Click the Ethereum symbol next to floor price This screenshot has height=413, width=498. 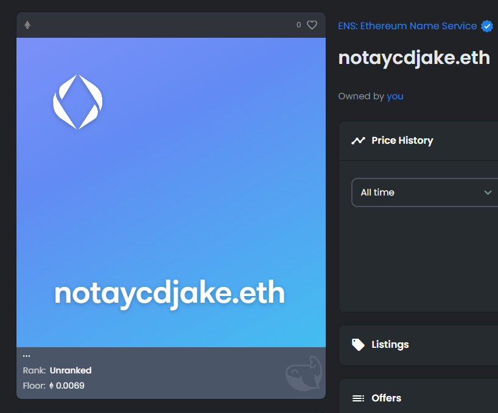click(x=52, y=386)
